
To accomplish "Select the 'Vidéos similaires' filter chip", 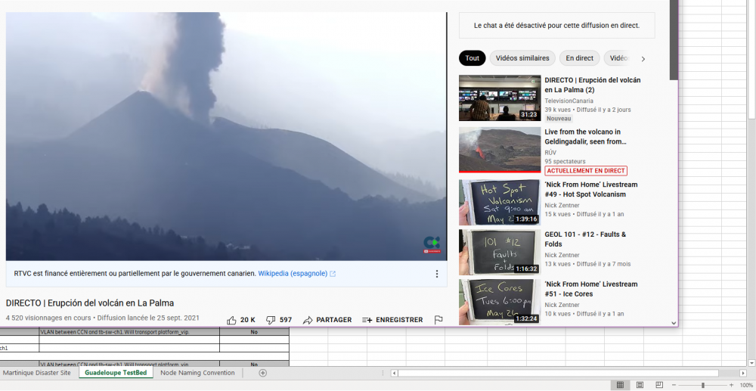I will coord(522,58).
